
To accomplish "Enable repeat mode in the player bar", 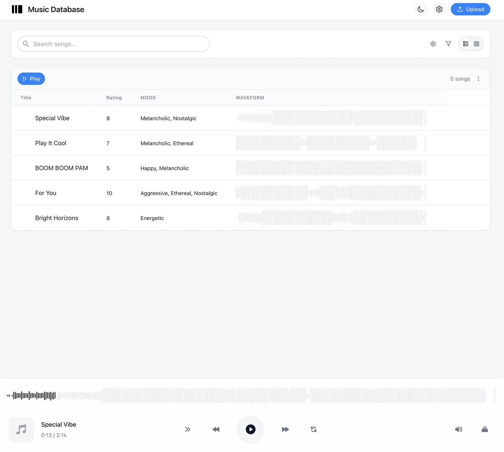I will coord(313,429).
